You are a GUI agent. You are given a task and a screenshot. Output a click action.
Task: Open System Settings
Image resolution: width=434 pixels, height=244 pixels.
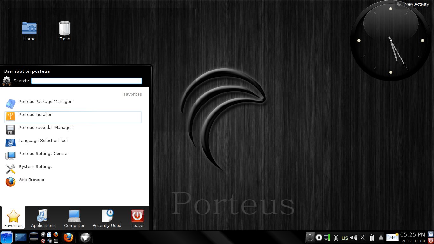pos(35,167)
